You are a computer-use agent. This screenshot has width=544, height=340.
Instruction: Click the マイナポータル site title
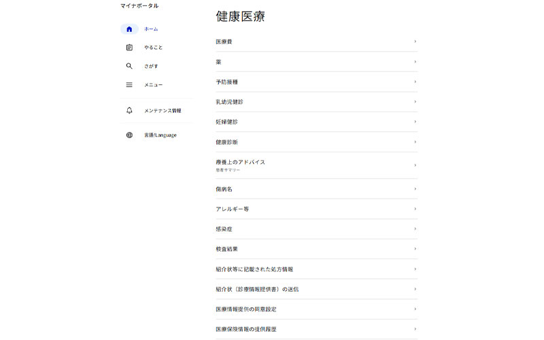click(139, 6)
